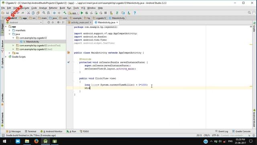The image size is (257, 145).
Task: Click the Save All toolbar icon
Action: tap(8, 13)
